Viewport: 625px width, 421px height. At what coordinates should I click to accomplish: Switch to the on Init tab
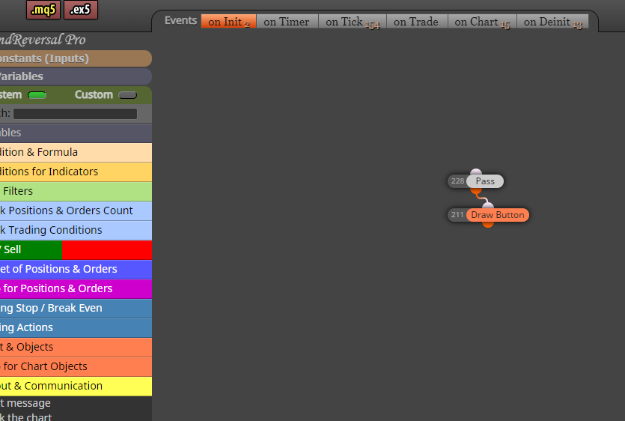229,22
